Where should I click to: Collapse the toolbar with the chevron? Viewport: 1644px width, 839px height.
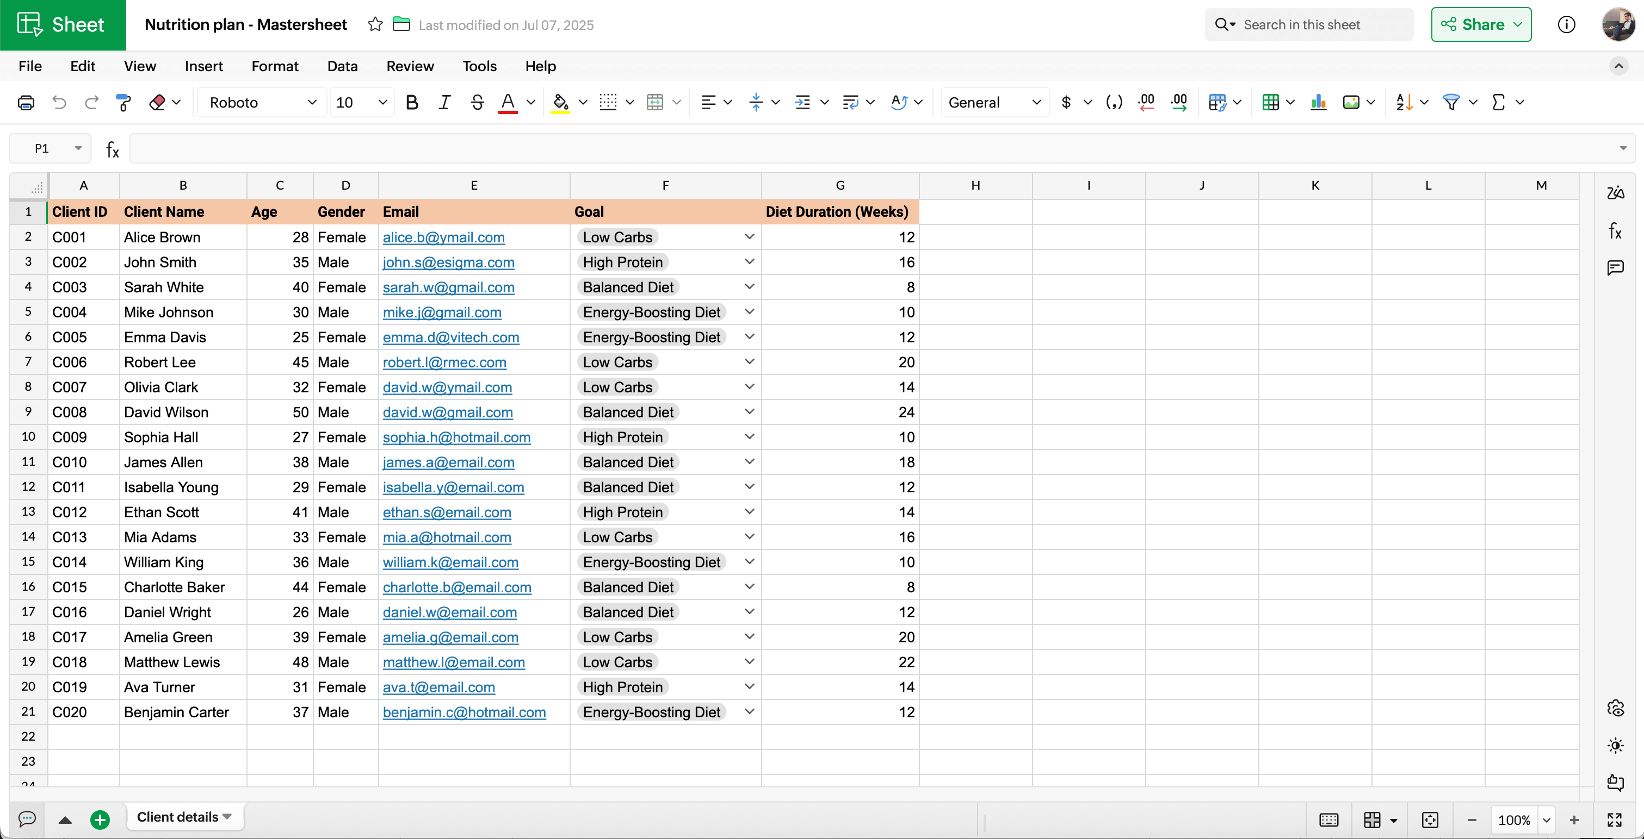tap(1618, 66)
